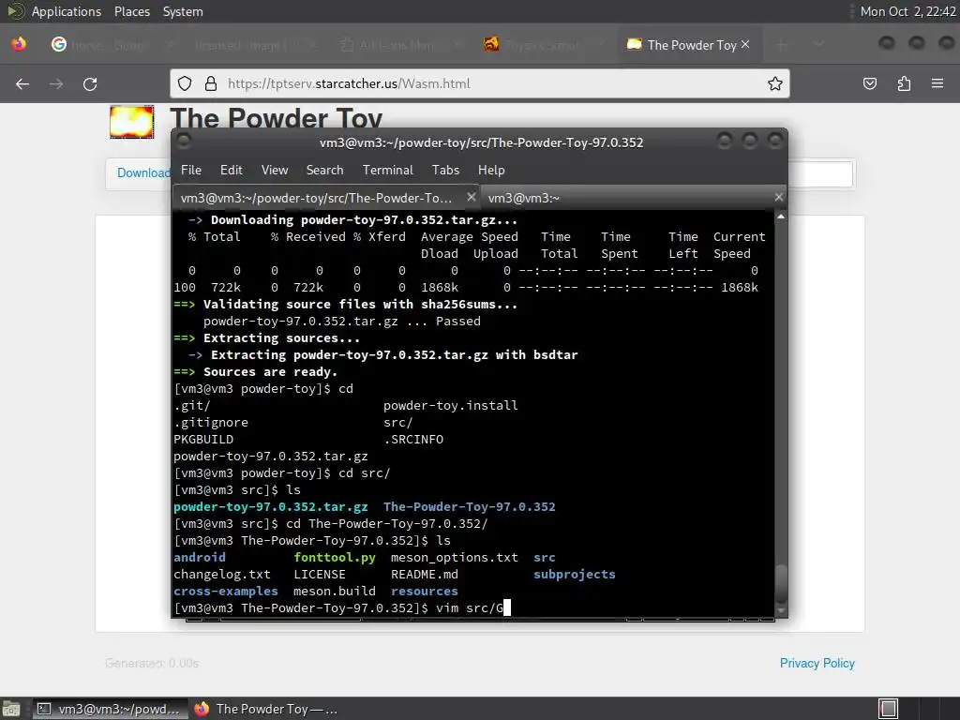
Task: Click the Firefox logo icon in tab bar
Action: coord(19,44)
